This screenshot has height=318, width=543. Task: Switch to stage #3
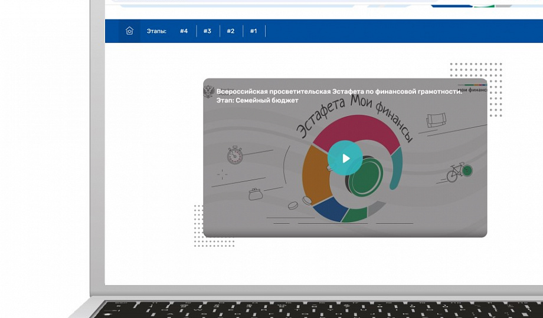(207, 31)
